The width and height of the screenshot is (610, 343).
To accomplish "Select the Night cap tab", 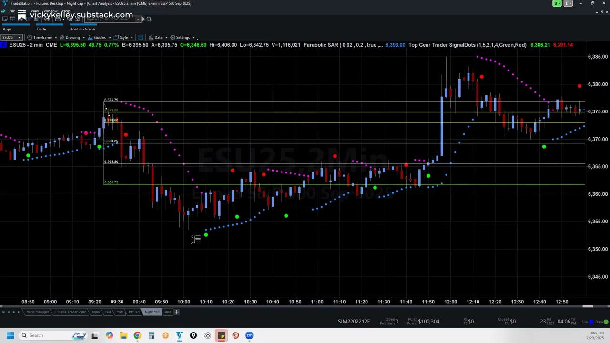I will 152,312.
